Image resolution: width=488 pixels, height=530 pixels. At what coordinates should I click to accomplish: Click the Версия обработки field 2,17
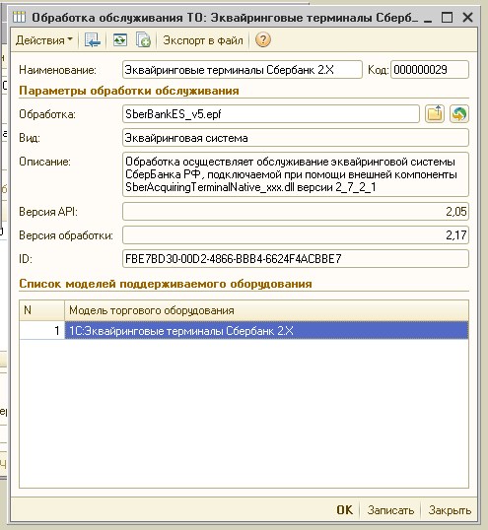(296, 235)
